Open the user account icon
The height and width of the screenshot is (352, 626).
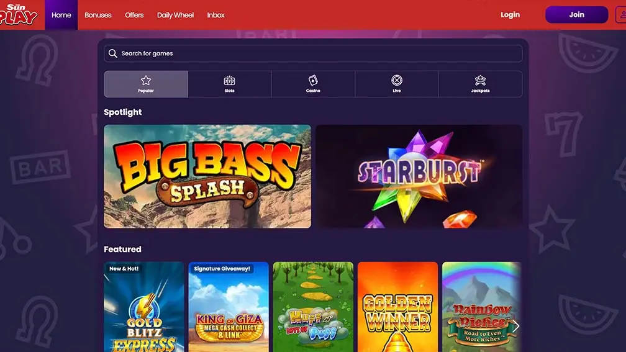point(621,15)
